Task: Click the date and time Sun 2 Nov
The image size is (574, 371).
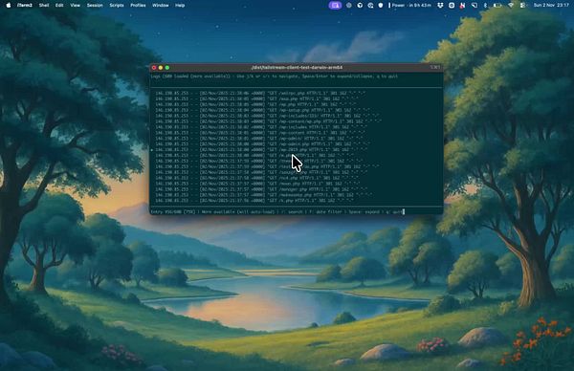Action: pos(551,5)
